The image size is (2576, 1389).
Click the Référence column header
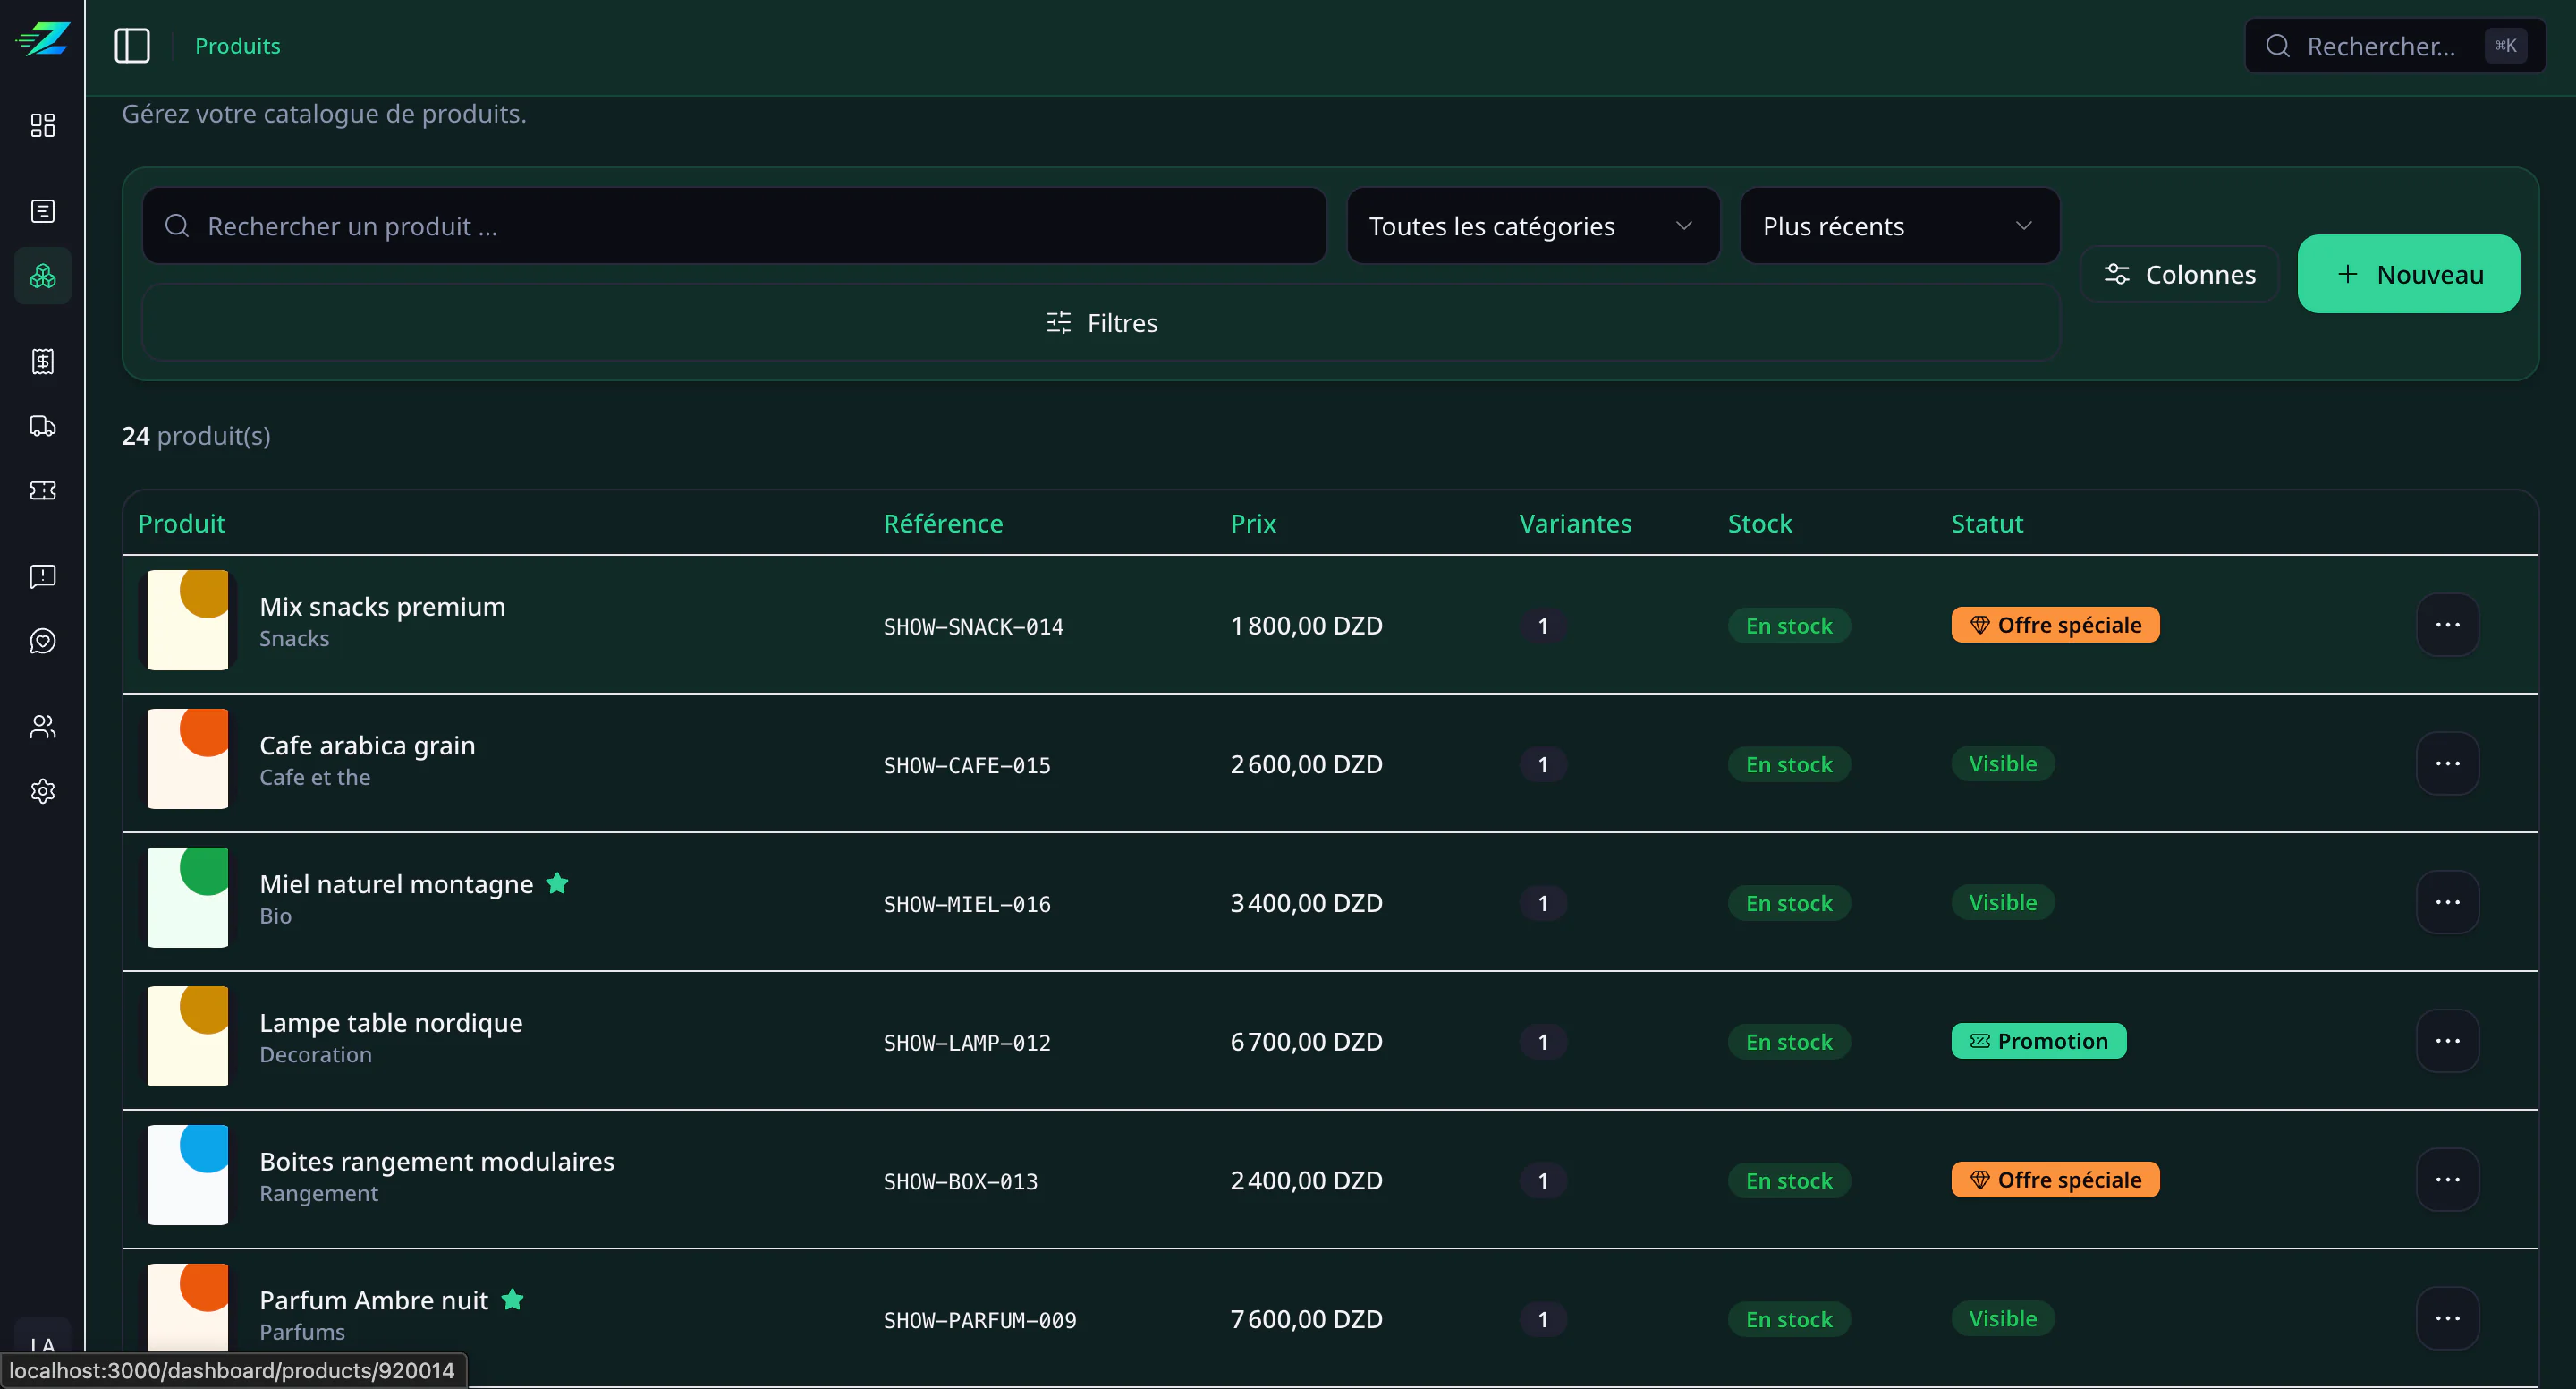pos(943,524)
